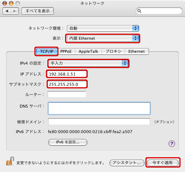This screenshot has height=172, width=185.
Task: Open the IPv4 の設定 dropdown
Action: click(88, 63)
